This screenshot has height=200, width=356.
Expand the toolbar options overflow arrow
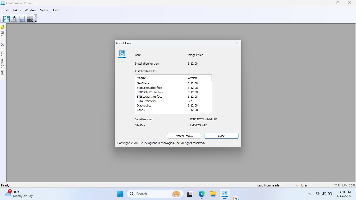pyautogui.click(x=36, y=21)
